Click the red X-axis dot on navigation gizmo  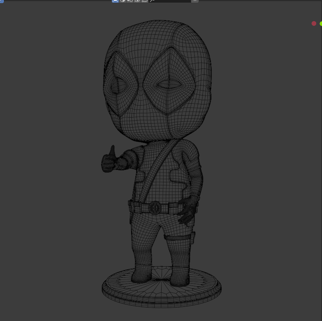314,24
